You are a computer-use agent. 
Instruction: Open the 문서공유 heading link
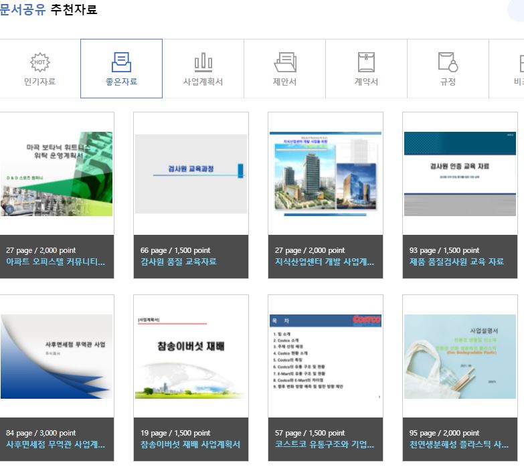(x=23, y=9)
